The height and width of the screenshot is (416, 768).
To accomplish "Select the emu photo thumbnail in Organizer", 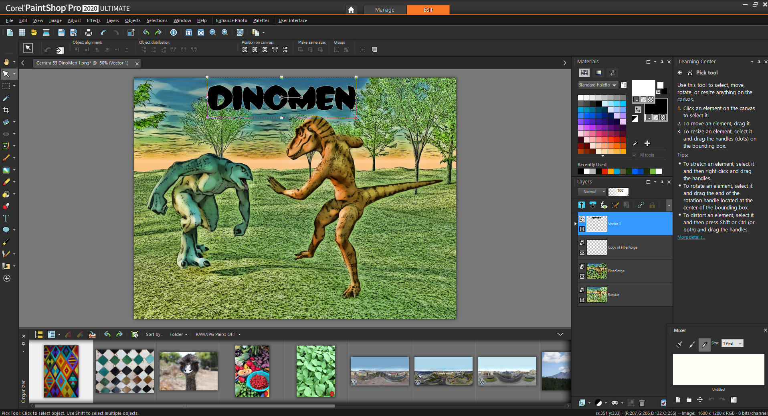I will click(188, 371).
